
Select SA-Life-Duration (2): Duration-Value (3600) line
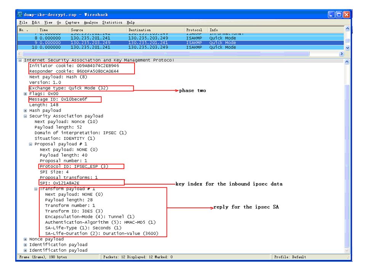click(x=102, y=233)
